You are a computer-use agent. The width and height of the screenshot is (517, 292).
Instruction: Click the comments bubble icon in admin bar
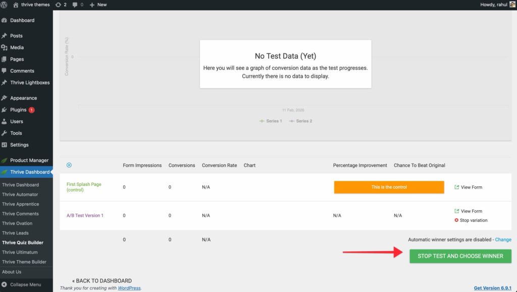(x=75, y=5)
